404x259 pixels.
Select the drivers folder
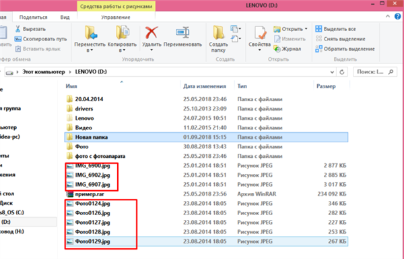click(x=206, y=109)
